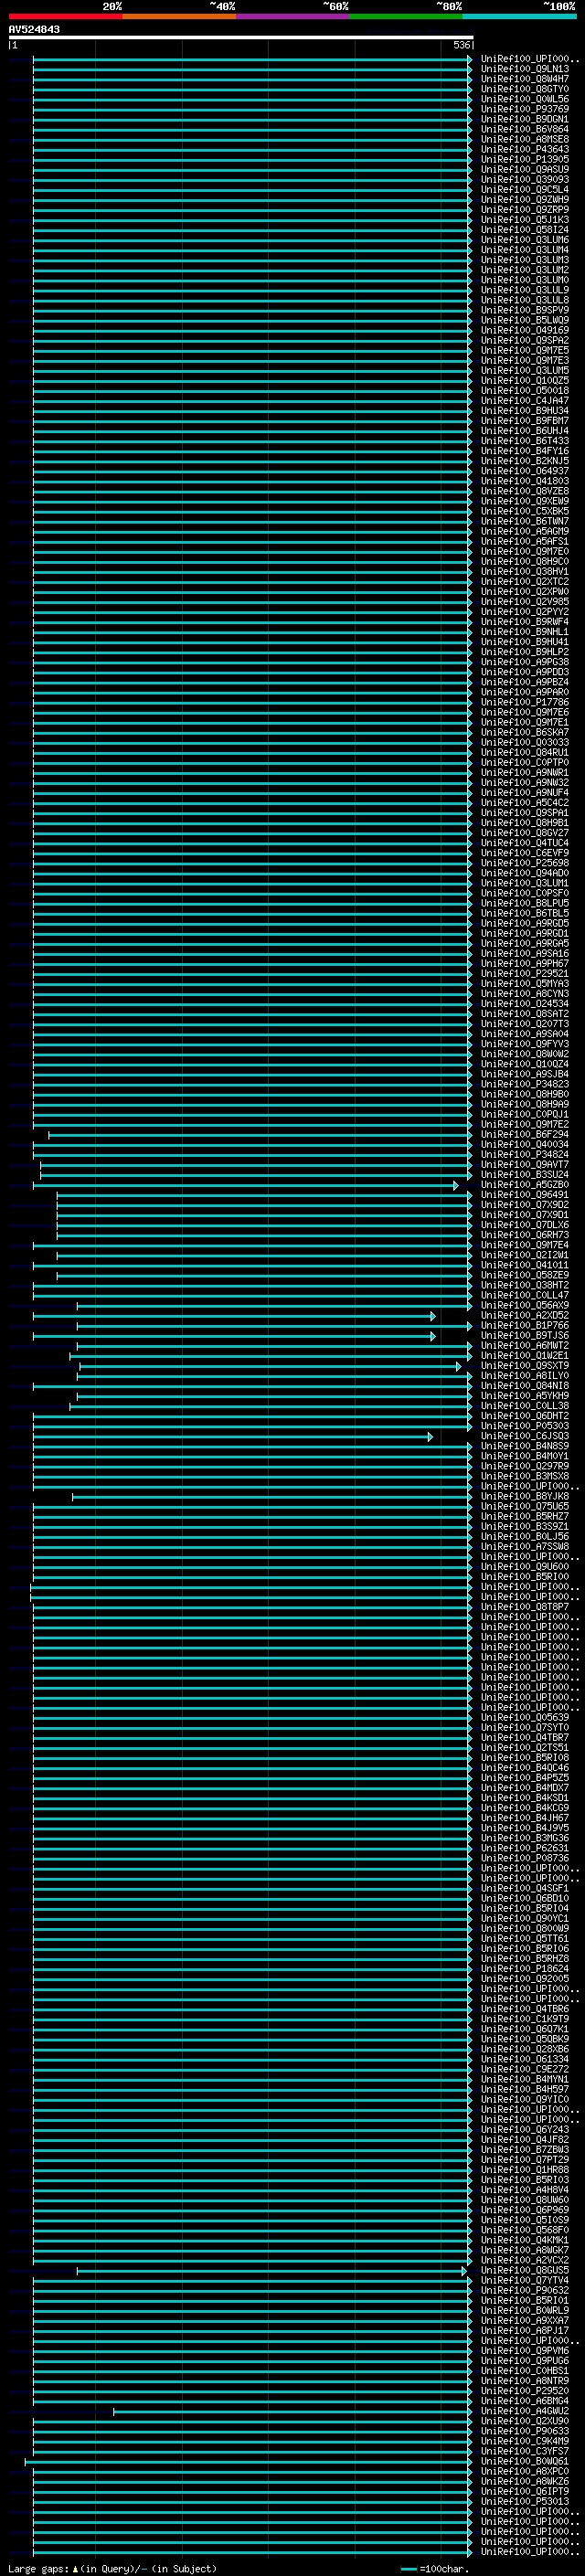Select hit label UniRef100_B9NHL1
This screenshot has width=585, height=2576.
pyautogui.click(x=524, y=632)
